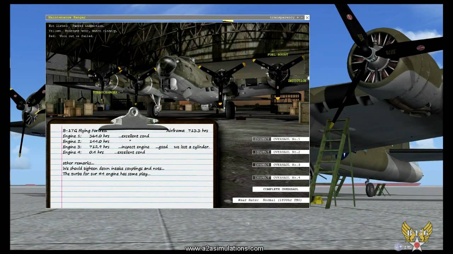Overhaul engine No.4

[290, 178]
